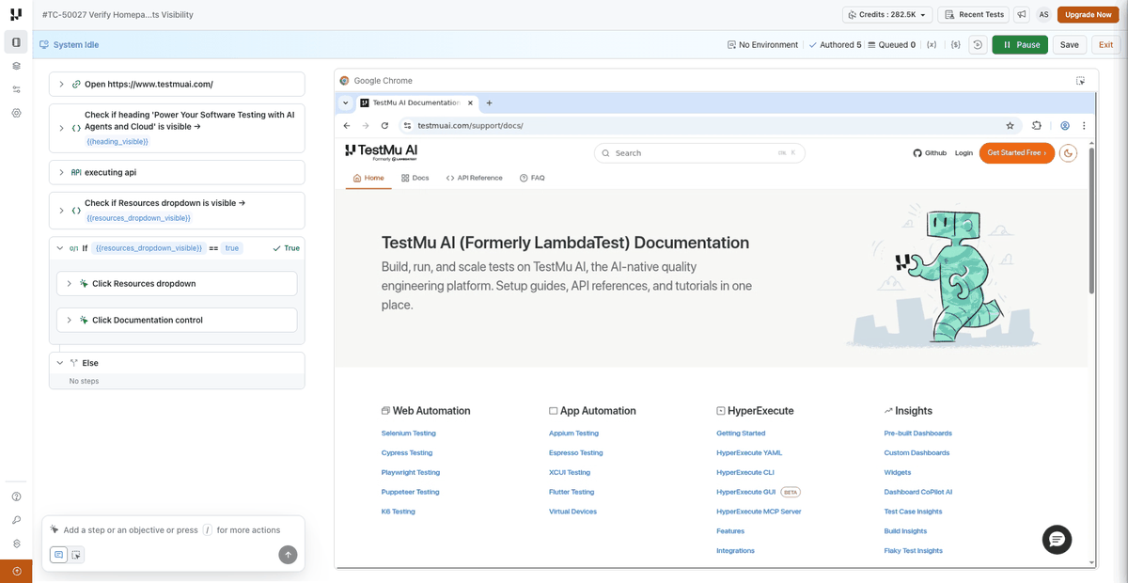Send the step with the arrow-up button
Screen dimensions: 1128x583
(288, 555)
